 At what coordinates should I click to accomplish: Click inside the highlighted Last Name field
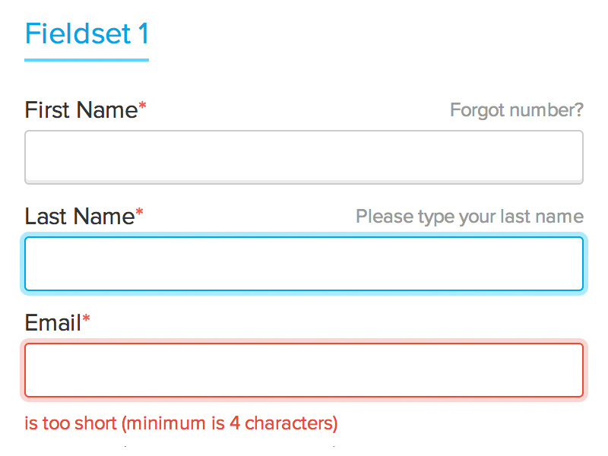pos(304,264)
